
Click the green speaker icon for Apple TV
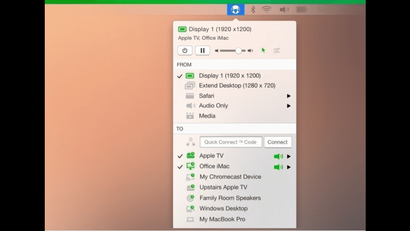[279, 156]
